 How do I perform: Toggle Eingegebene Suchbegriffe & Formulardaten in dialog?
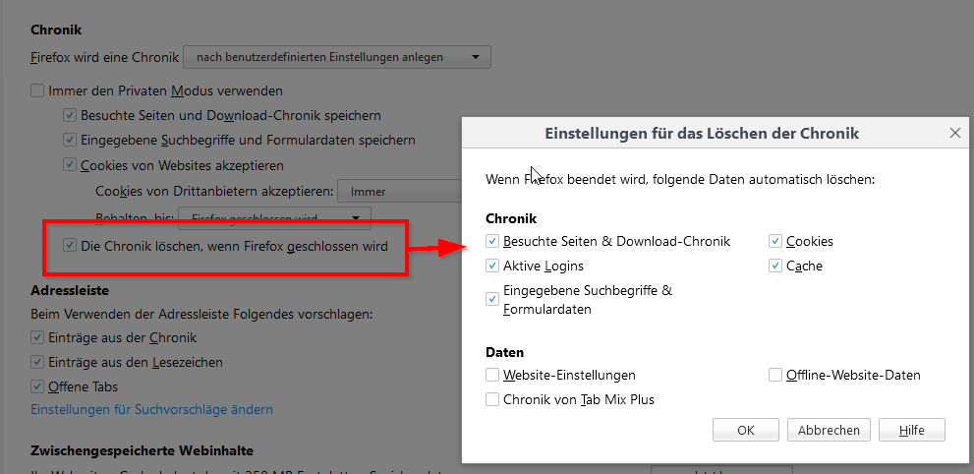(x=492, y=299)
